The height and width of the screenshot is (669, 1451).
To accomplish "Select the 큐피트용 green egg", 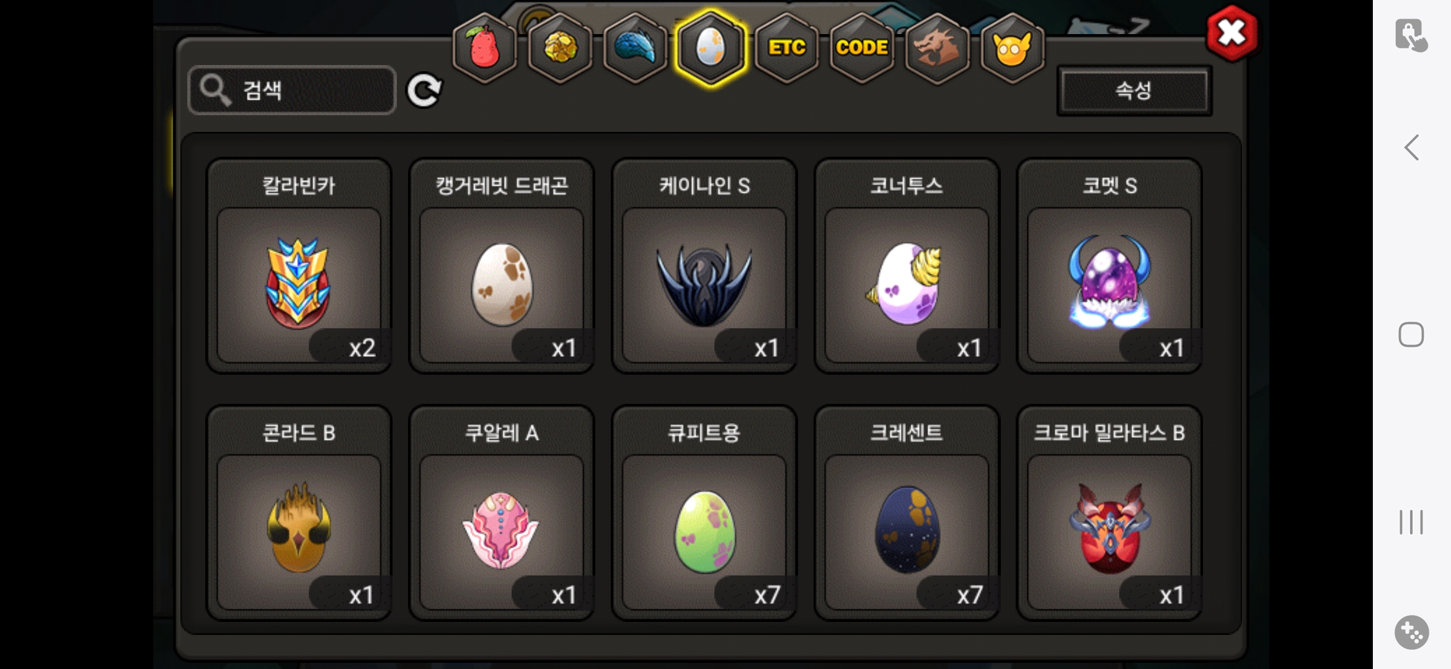I will pyautogui.click(x=704, y=514).
